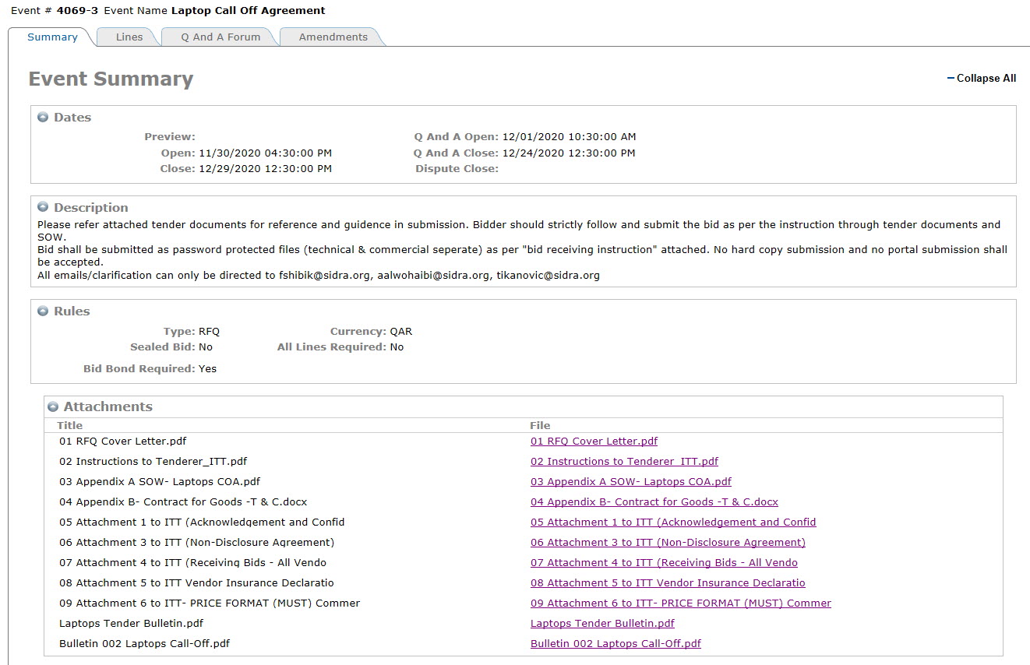Switch to the Summary tab

coord(52,37)
